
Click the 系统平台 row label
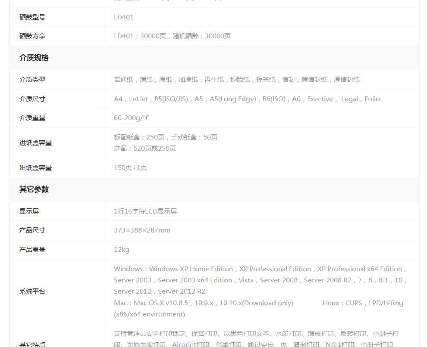point(32,291)
